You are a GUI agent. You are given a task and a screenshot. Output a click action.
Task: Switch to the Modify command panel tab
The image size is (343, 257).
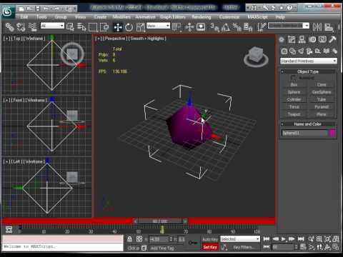coord(292,39)
